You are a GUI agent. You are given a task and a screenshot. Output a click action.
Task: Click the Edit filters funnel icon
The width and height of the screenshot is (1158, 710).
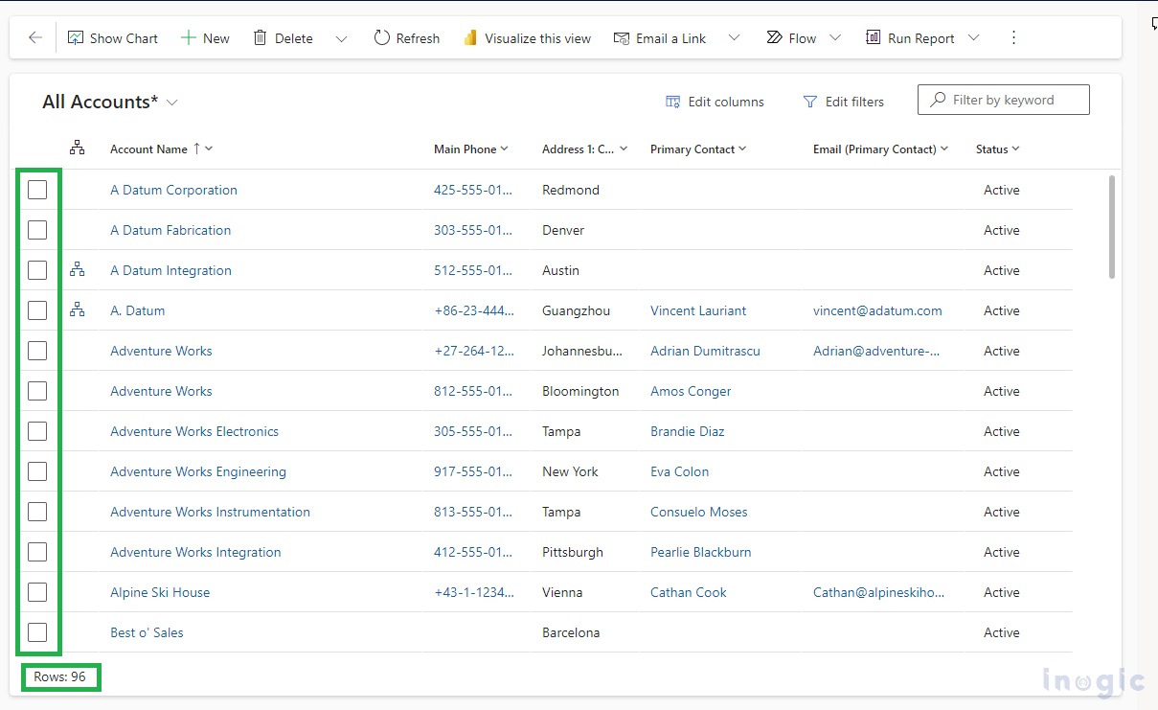pyautogui.click(x=810, y=102)
